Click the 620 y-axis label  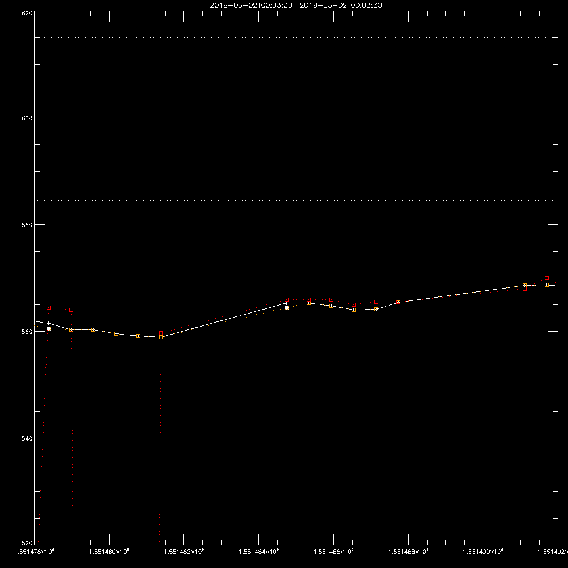pyautogui.click(x=28, y=13)
